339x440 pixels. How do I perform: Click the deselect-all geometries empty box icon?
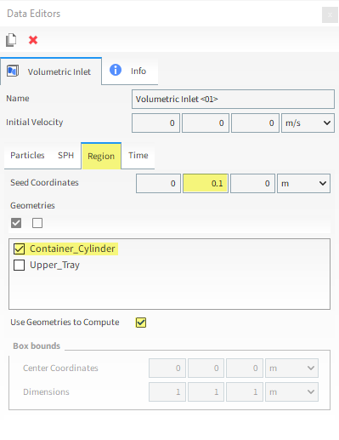click(37, 223)
